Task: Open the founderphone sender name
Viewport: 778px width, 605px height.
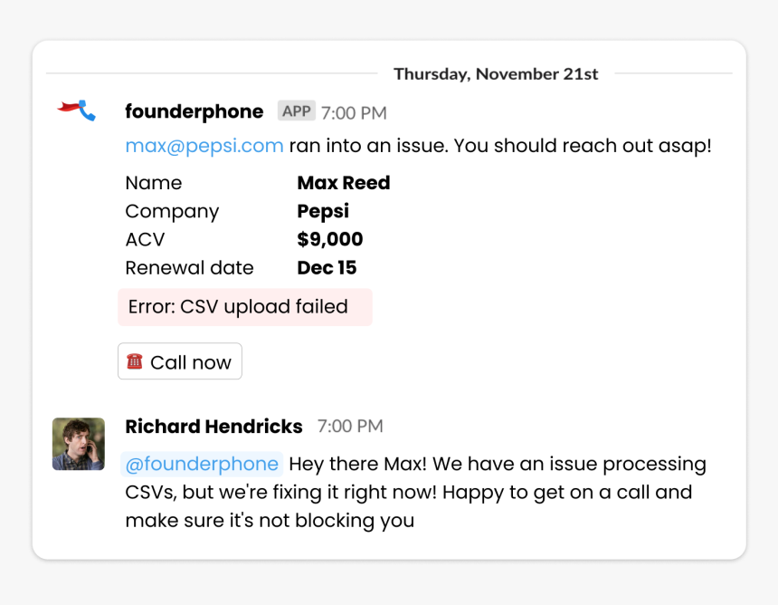Action: 194,111
